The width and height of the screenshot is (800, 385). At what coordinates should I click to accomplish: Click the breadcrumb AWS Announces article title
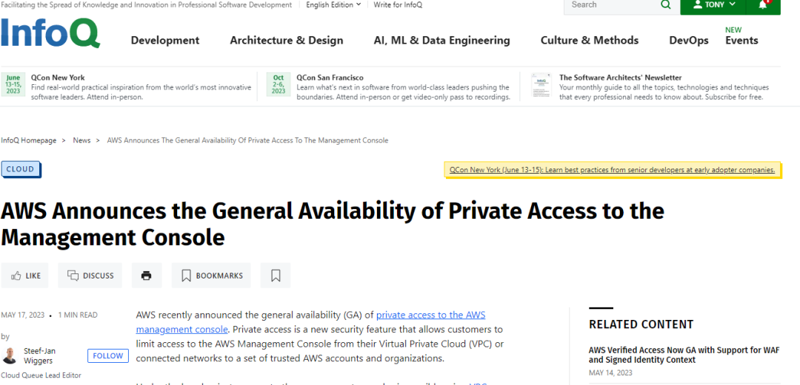click(x=247, y=140)
